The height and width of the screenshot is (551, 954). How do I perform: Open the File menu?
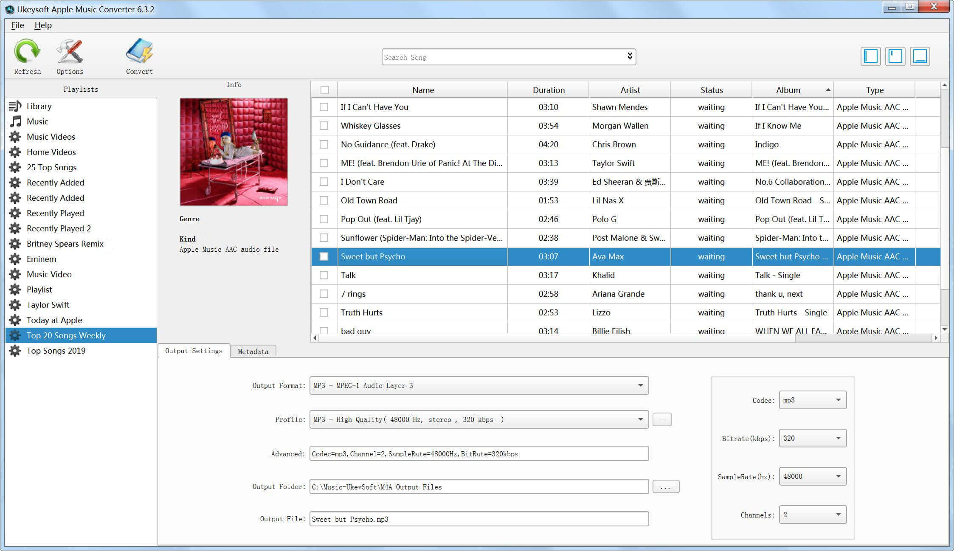coord(17,25)
